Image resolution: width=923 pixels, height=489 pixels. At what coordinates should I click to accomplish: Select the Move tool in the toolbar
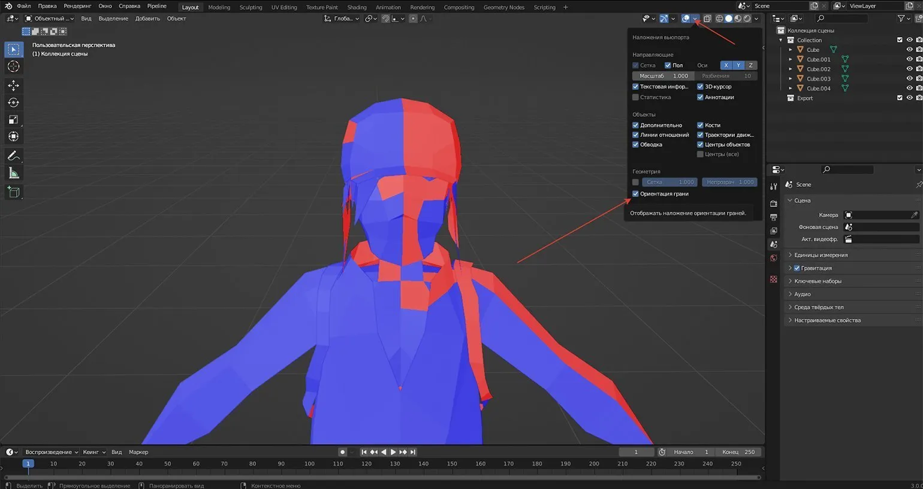pyautogui.click(x=13, y=86)
